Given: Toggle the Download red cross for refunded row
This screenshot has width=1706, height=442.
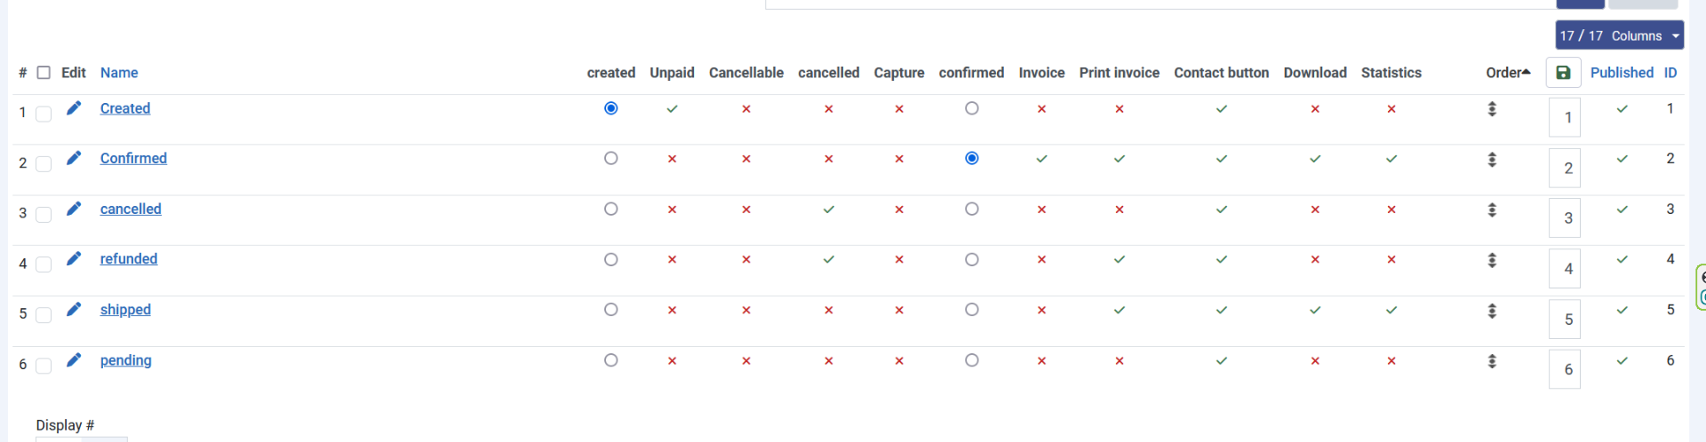Looking at the screenshot, I should 1314,260.
